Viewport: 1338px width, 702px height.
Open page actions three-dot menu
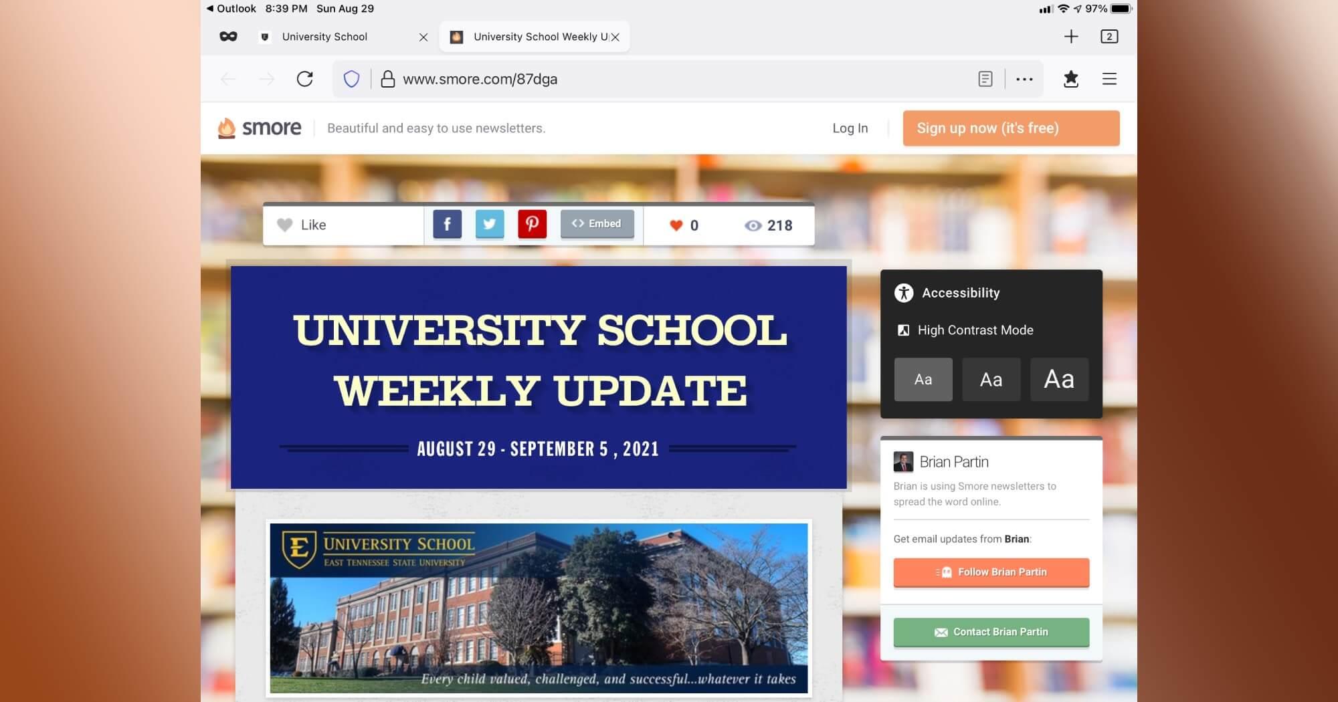pos(1024,79)
